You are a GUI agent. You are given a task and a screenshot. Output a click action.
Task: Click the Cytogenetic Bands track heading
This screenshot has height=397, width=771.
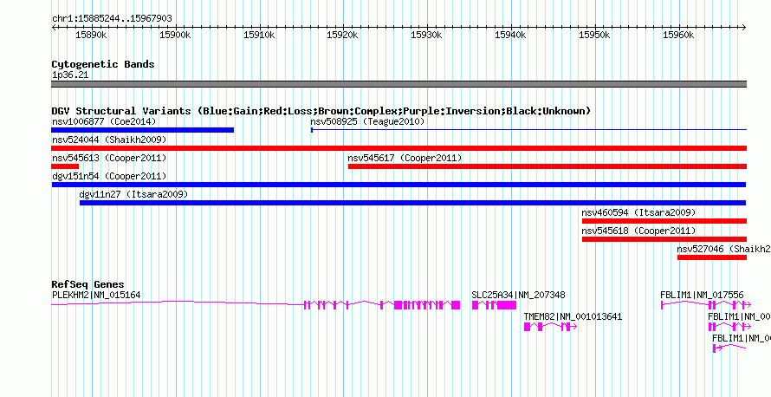[x=103, y=64]
